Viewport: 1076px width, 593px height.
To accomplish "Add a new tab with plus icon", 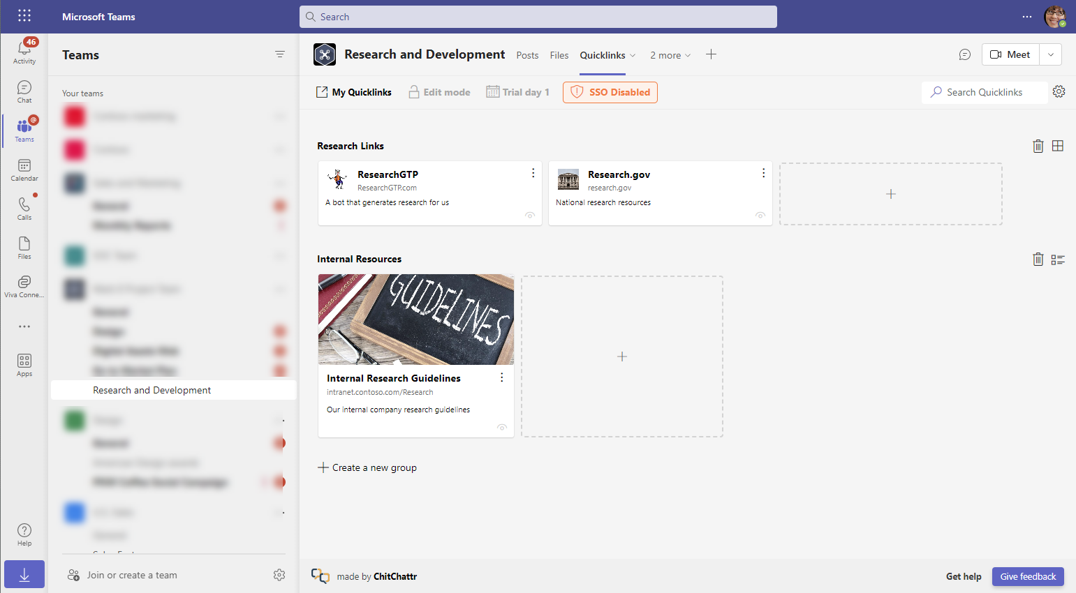I will click(711, 54).
